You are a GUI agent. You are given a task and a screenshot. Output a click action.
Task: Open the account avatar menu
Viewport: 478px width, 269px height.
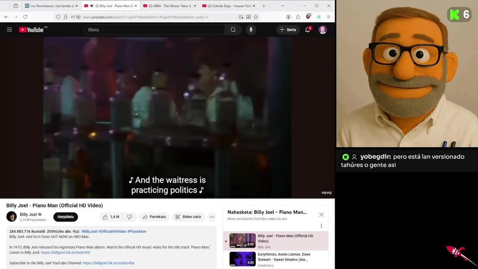click(323, 30)
